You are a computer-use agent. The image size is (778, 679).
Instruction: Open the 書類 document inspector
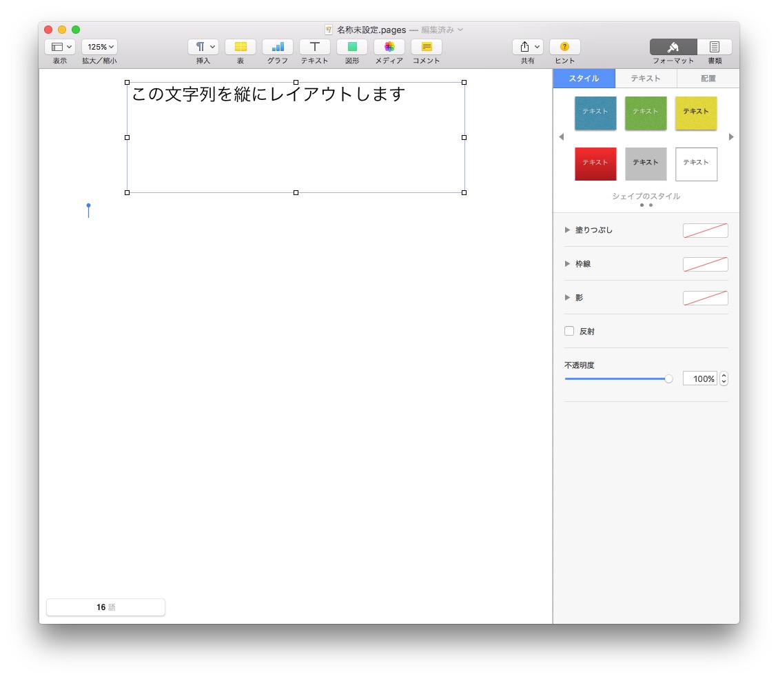point(715,47)
